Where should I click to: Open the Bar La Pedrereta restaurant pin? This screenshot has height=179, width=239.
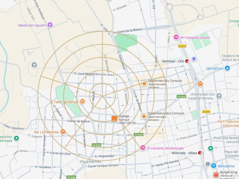[x=63, y=132]
